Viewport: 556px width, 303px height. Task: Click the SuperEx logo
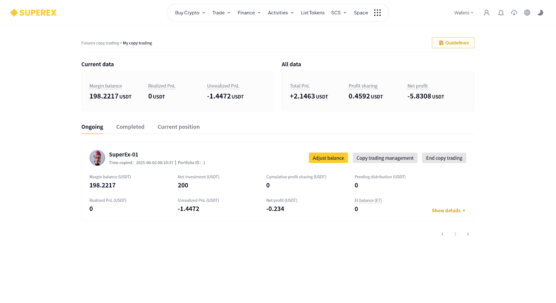33,13
